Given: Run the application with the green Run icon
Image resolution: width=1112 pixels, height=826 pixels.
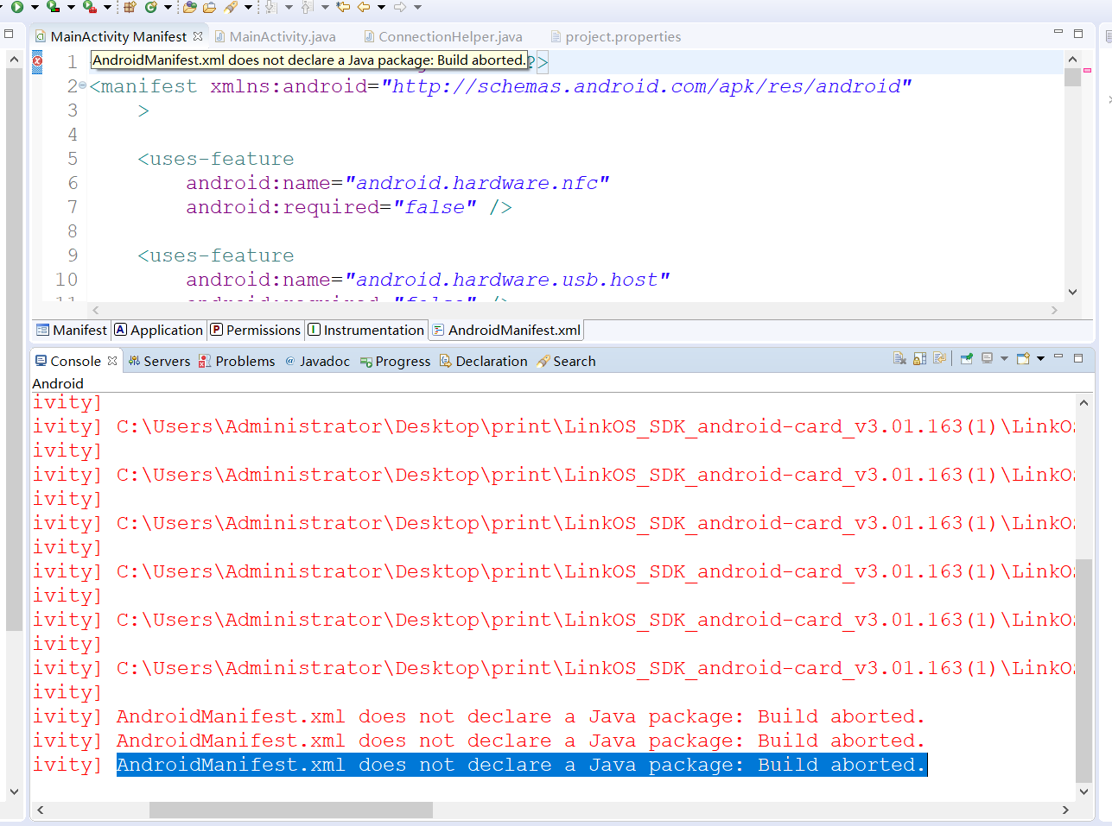Looking at the screenshot, I should pyautogui.click(x=16, y=7).
